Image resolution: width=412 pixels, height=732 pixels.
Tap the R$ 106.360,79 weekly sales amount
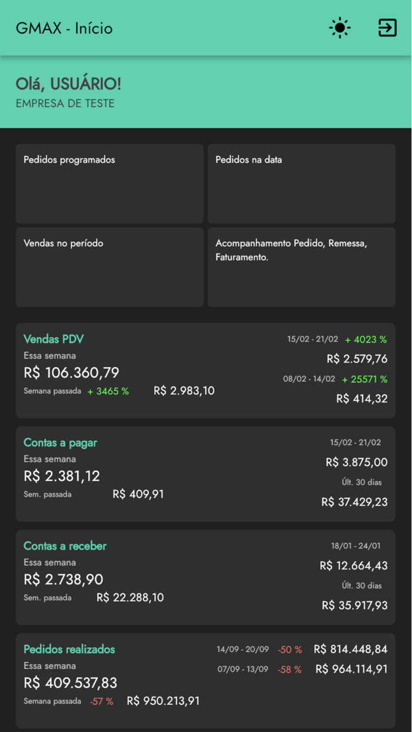(71, 372)
